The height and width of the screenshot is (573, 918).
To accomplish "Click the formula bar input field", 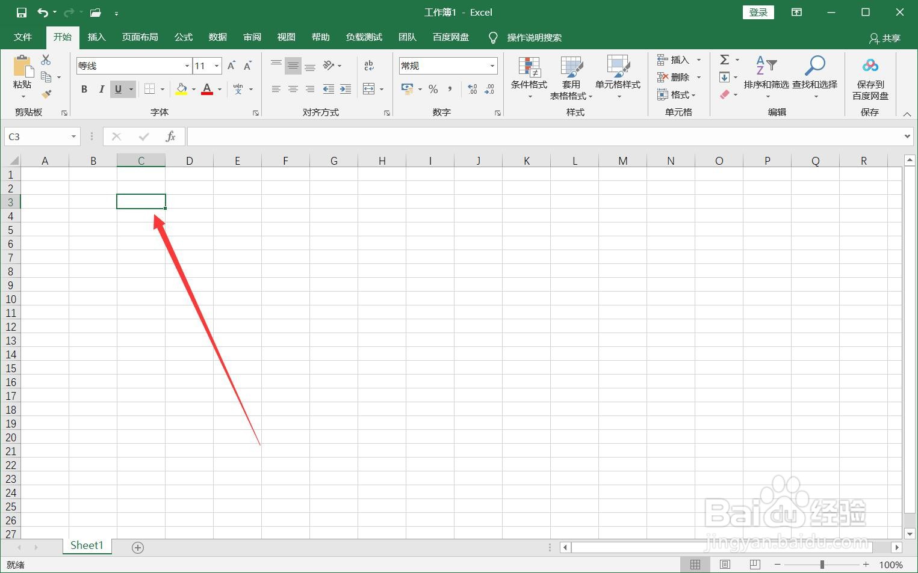I will click(x=544, y=136).
